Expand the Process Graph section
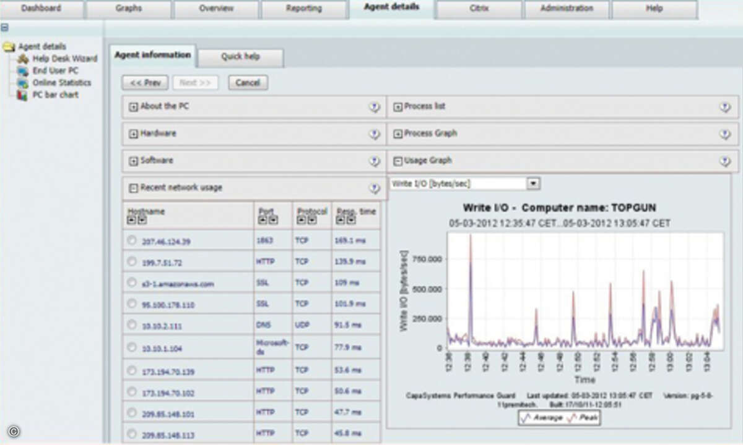The image size is (743, 445). (398, 133)
